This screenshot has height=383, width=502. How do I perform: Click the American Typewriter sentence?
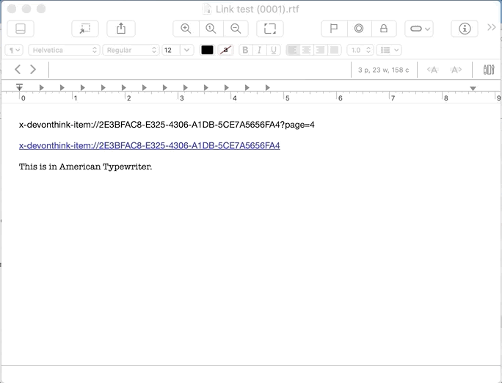pyautogui.click(x=85, y=167)
